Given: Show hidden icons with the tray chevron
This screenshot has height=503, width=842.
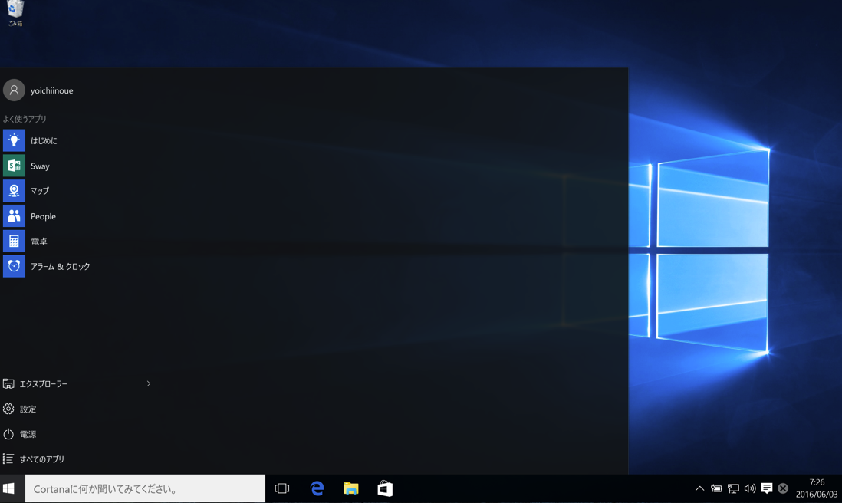Looking at the screenshot, I should 699,488.
